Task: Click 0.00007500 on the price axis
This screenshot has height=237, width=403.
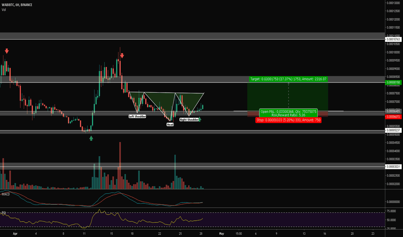Action: click(x=393, y=93)
